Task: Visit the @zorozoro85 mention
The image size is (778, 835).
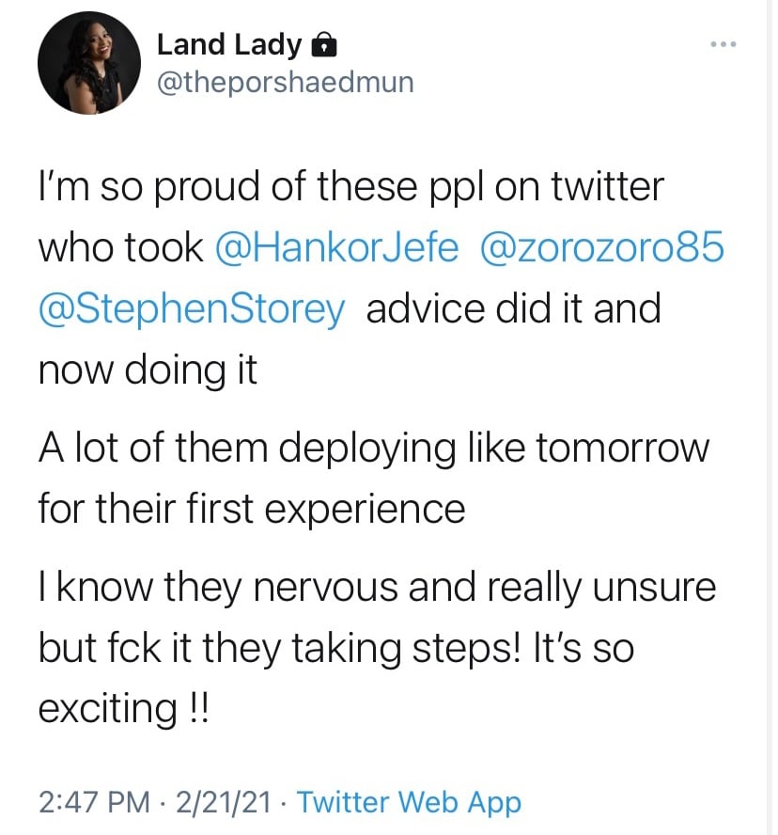Action: click(x=602, y=247)
